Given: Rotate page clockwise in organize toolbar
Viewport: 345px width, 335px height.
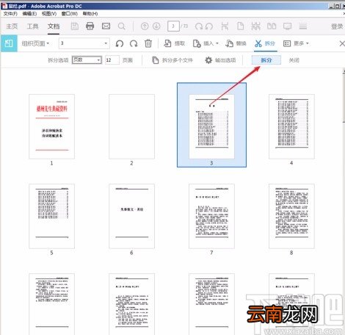Looking at the screenshot, I should [x=134, y=43].
